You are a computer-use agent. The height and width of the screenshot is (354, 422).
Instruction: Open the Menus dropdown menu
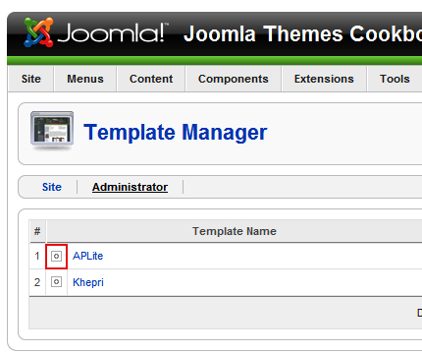(x=85, y=79)
